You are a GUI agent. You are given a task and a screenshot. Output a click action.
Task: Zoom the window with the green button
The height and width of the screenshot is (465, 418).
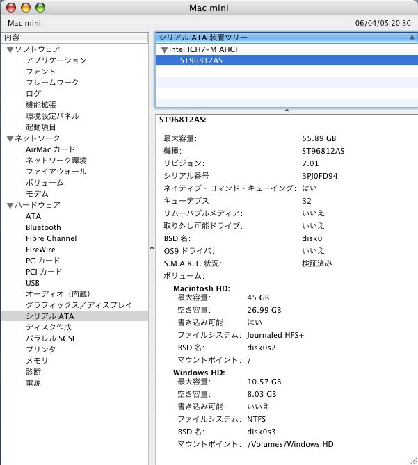pyautogui.click(x=40, y=8)
